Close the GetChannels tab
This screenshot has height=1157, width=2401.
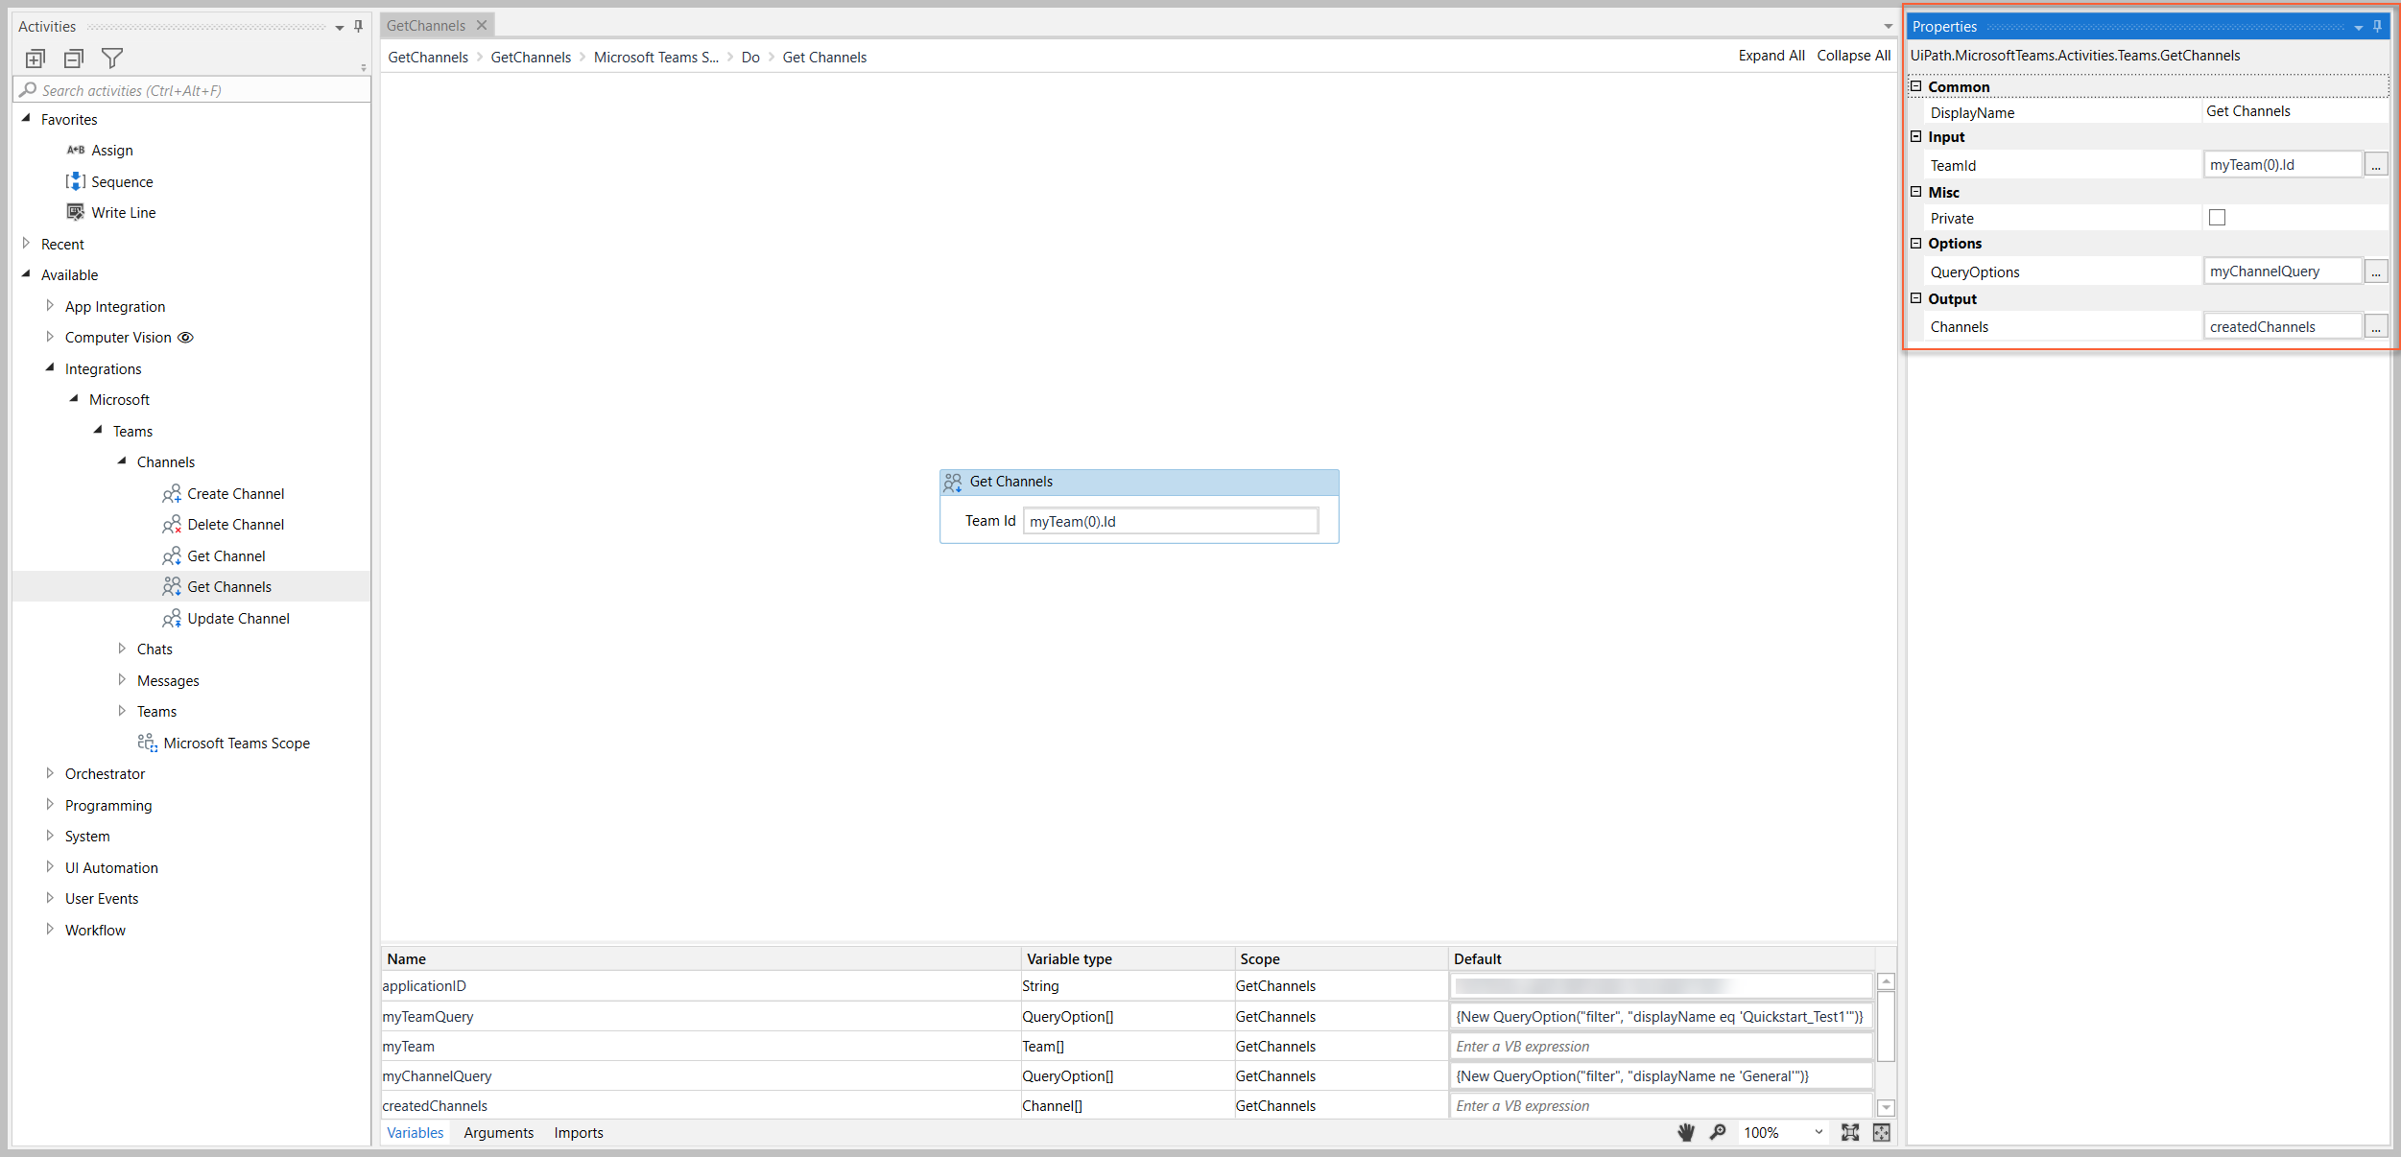tap(482, 26)
